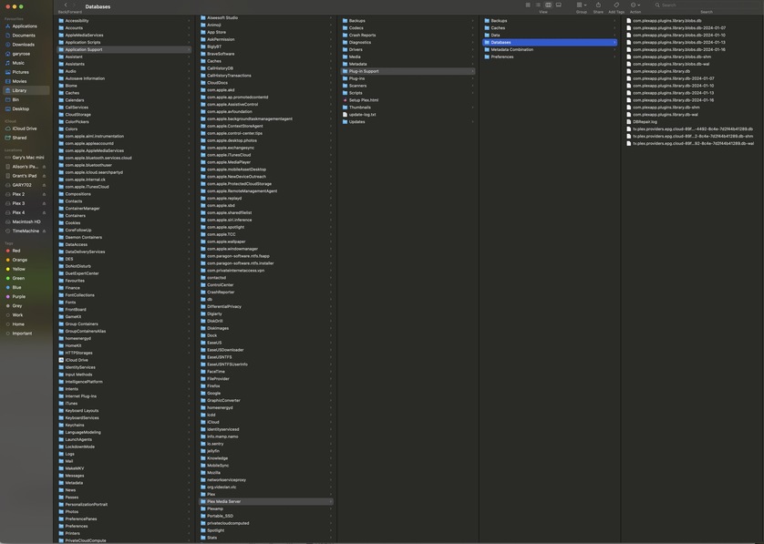
Task: Select column view in toolbar
Action: (x=548, y=5)
